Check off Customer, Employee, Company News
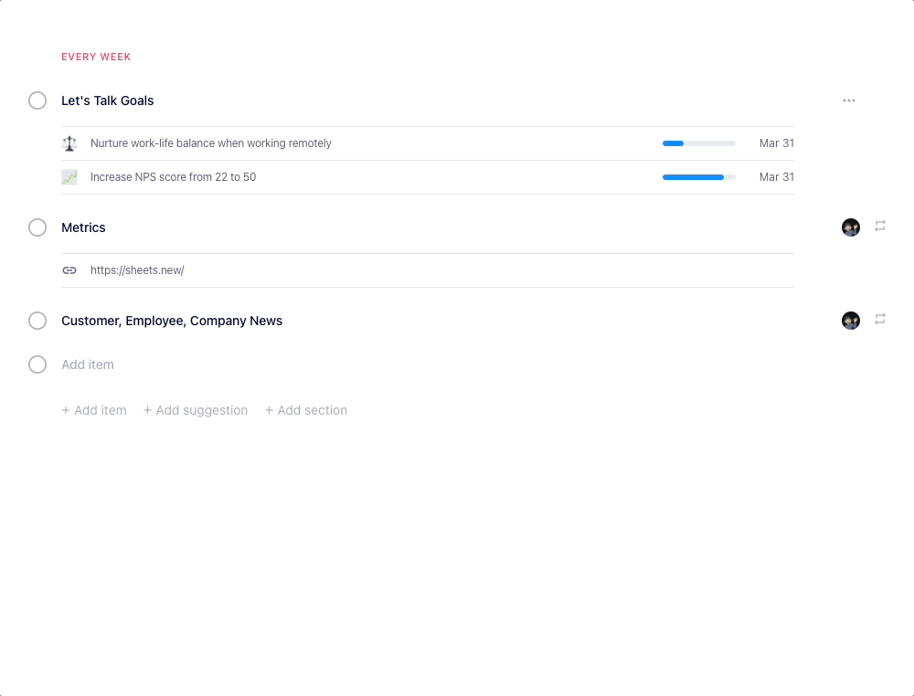The image size is (914, 696). pyautogui.click(x=37, y=321)
